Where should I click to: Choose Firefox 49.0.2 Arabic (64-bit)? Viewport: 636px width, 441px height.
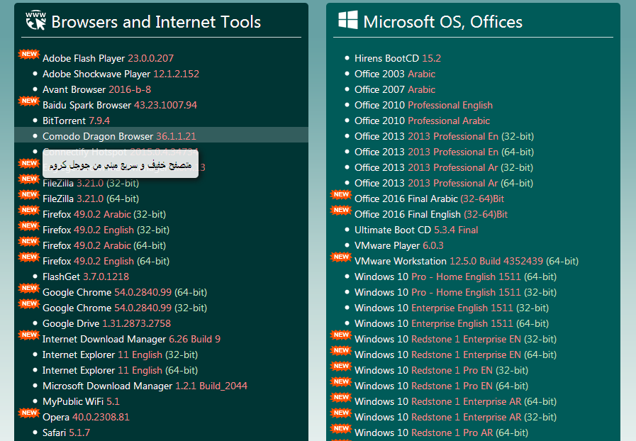point(104,245)
